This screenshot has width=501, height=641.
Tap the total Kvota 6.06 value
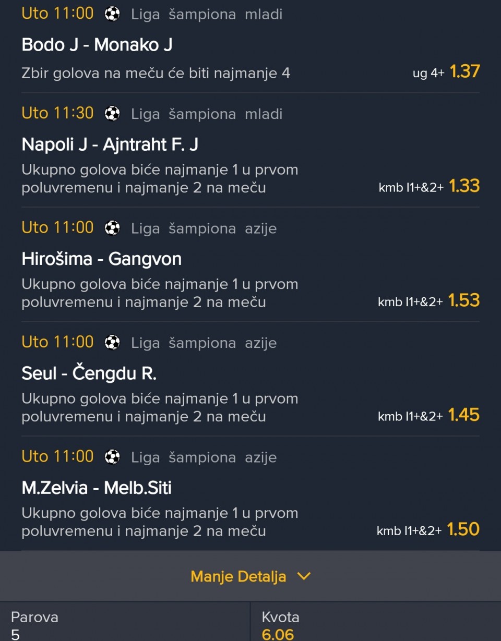278,634
